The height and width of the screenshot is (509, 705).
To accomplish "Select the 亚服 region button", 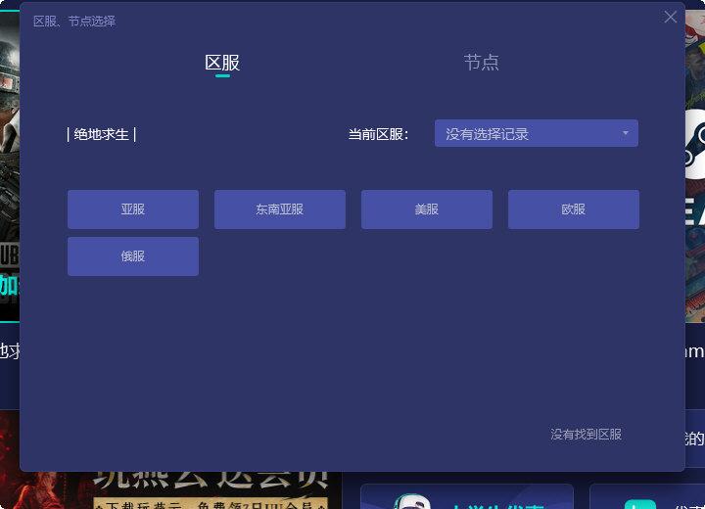I will [133, 209].
